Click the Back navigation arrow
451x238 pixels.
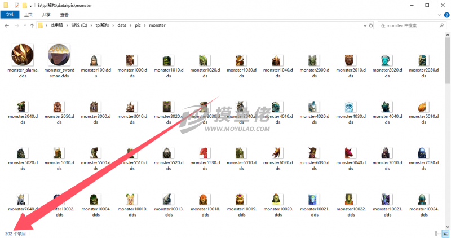[x=7, y=25]
